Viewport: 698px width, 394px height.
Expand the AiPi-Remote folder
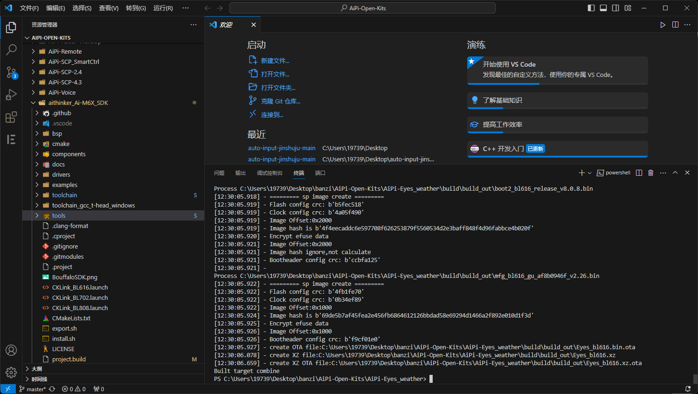coord(113,51)
